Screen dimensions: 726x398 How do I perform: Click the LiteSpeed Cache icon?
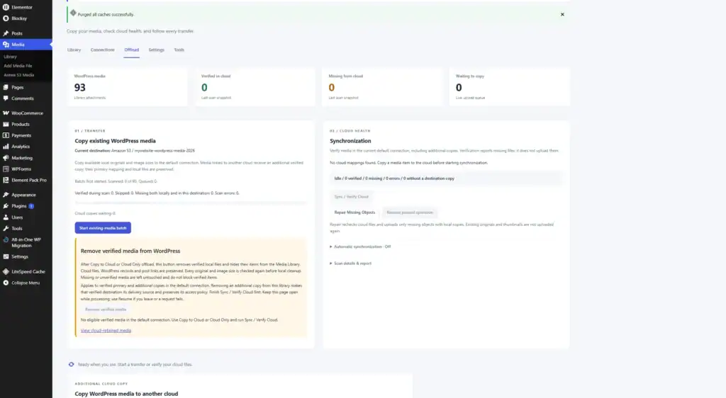point(6,271)
